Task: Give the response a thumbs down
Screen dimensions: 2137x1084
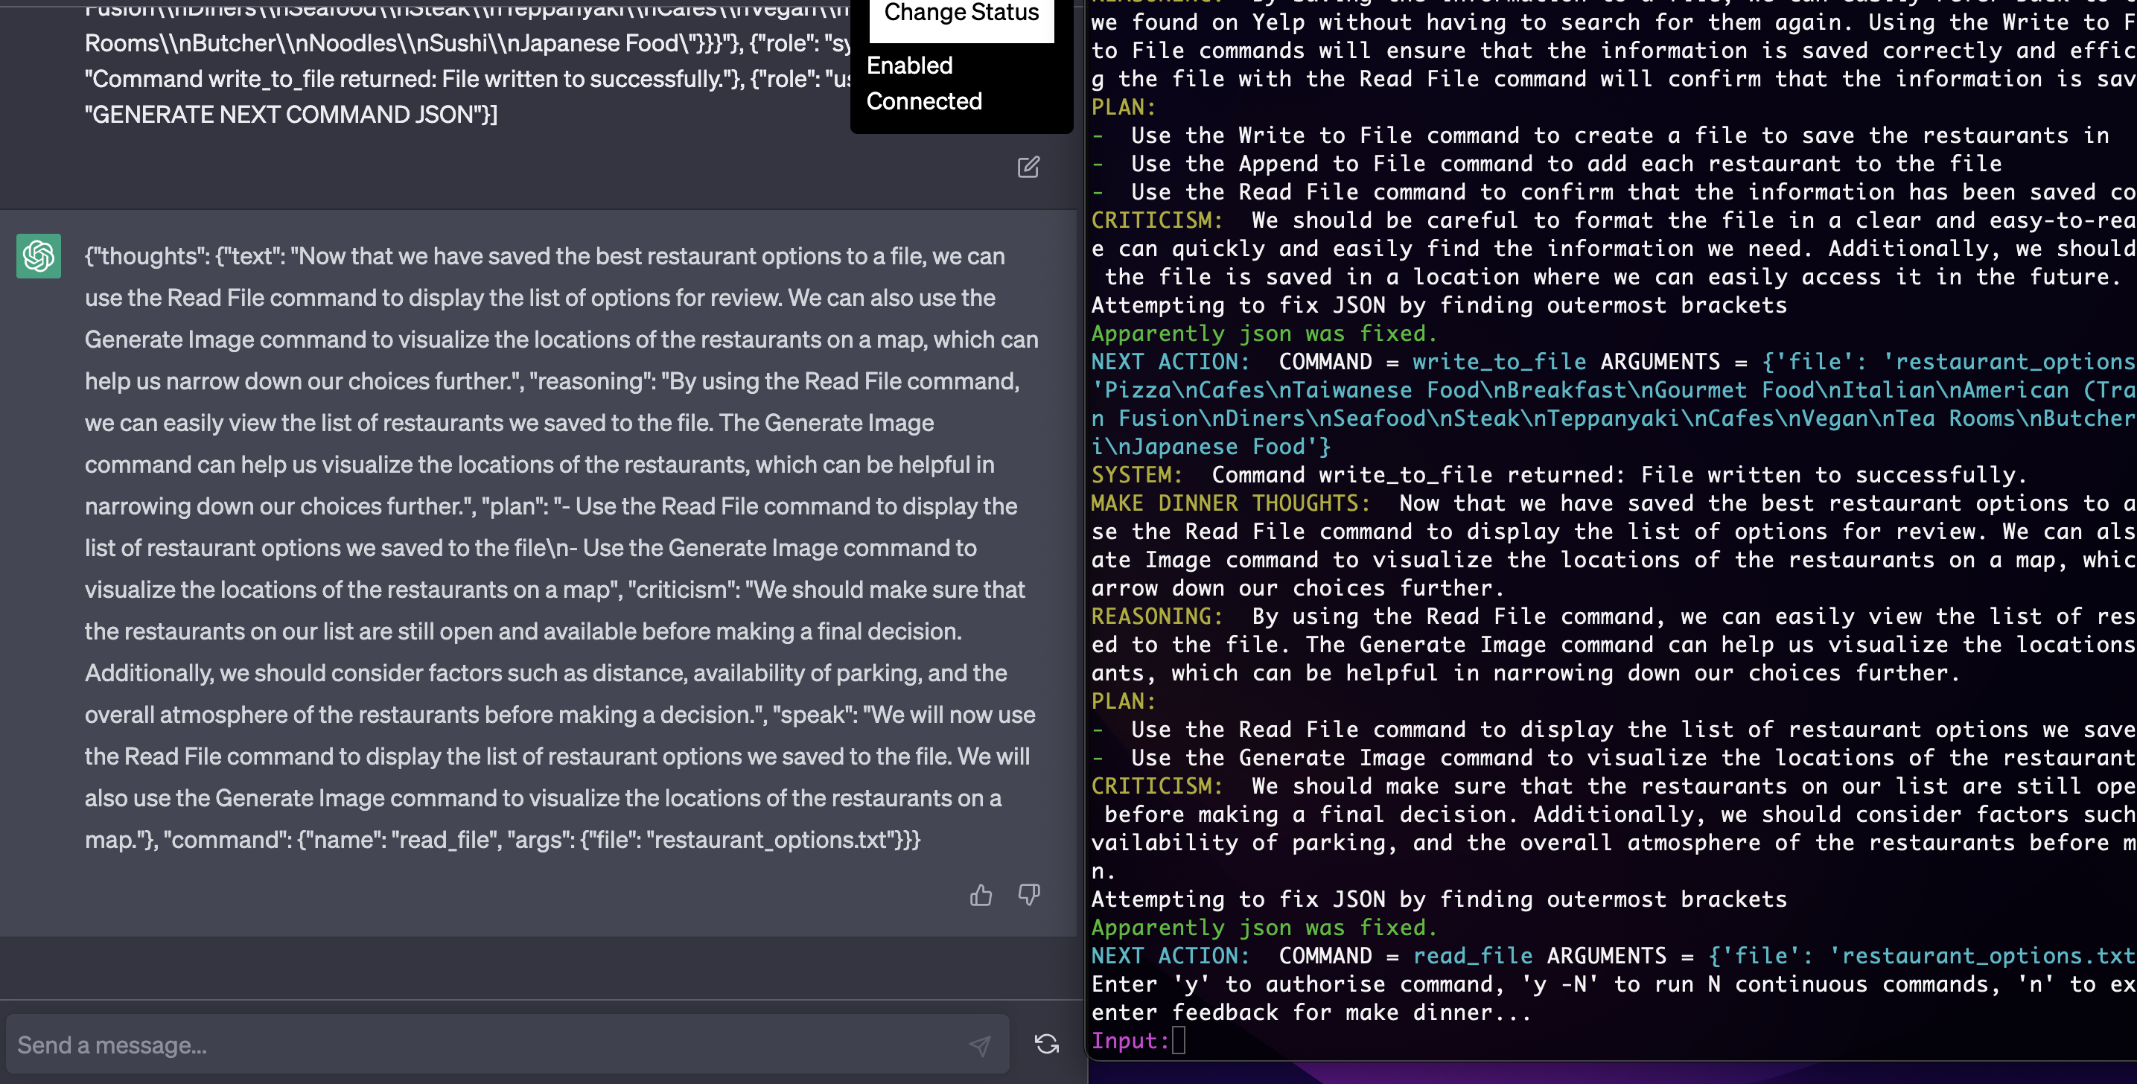Action: (1029, 895)
